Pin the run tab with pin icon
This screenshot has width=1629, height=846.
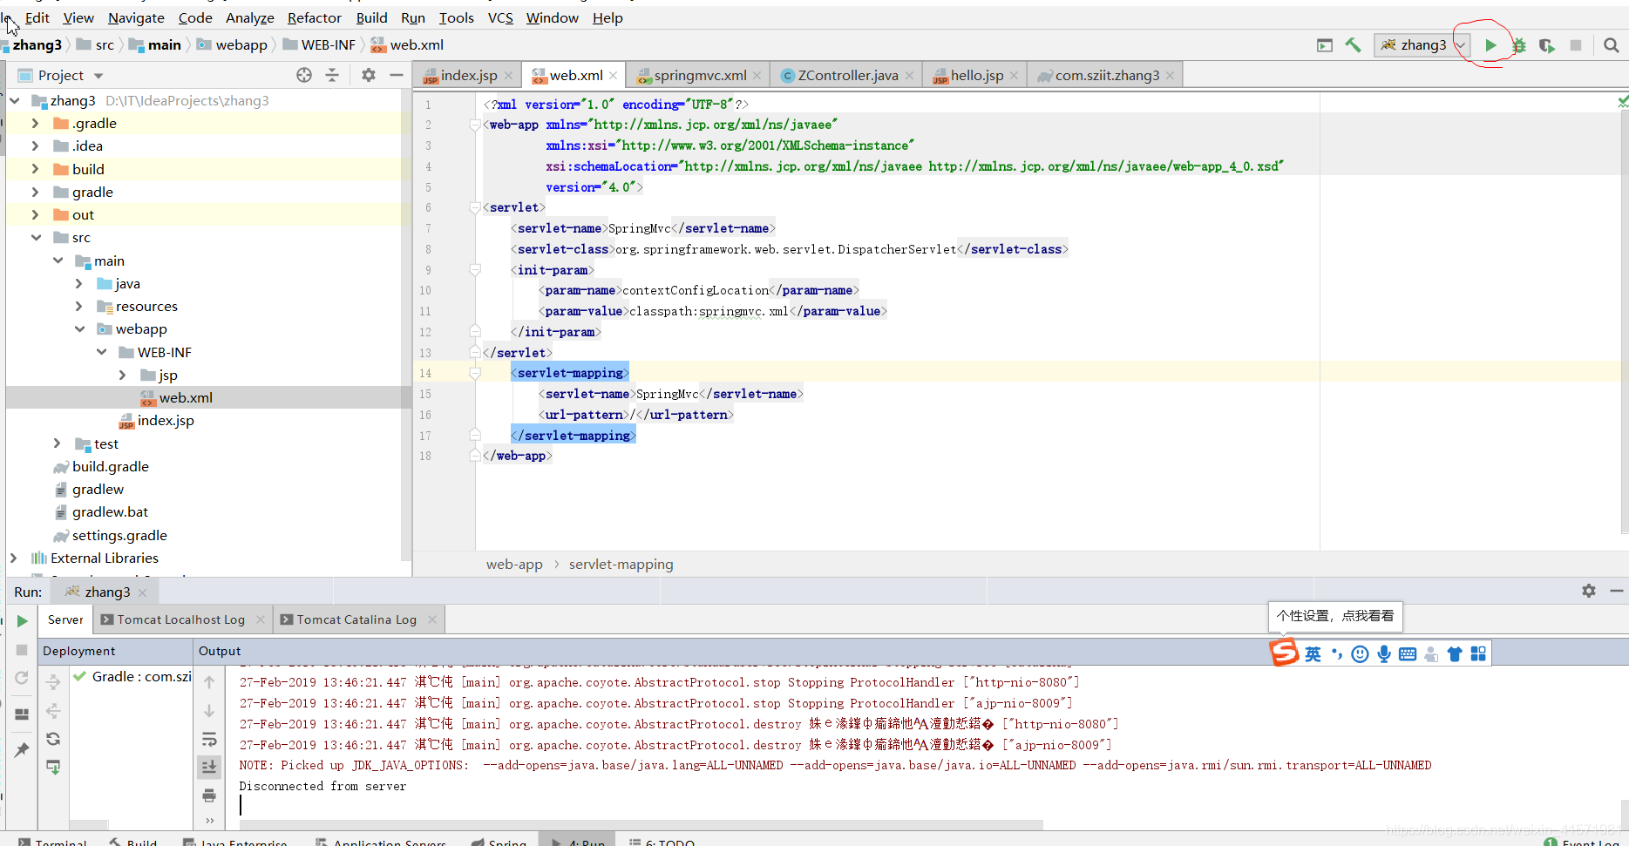pyautogui.click(x=23, y=750)
